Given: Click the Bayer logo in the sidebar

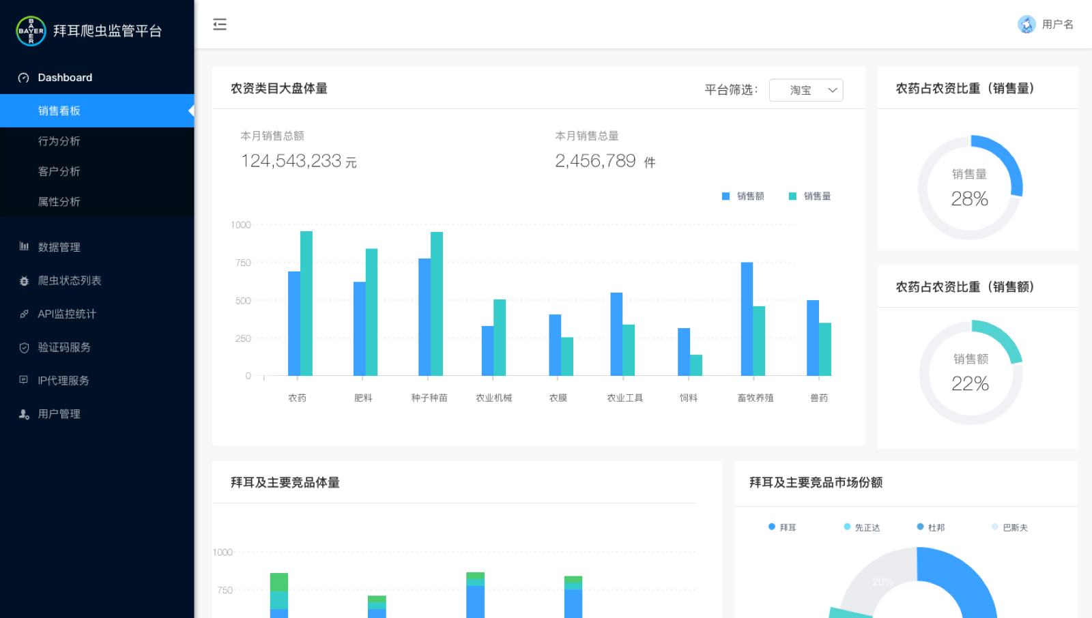Looking at the screenshot, I should point(29,31).
